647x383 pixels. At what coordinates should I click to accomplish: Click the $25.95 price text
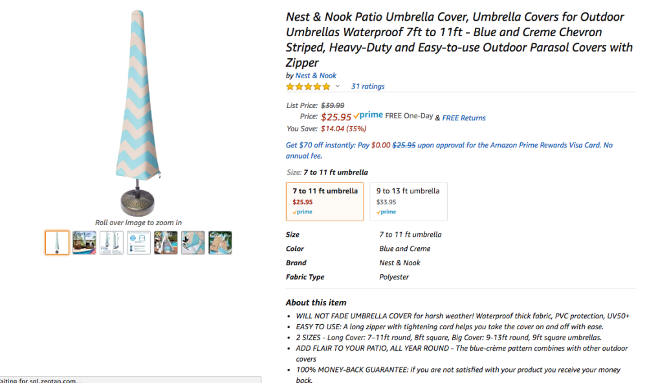336,117
